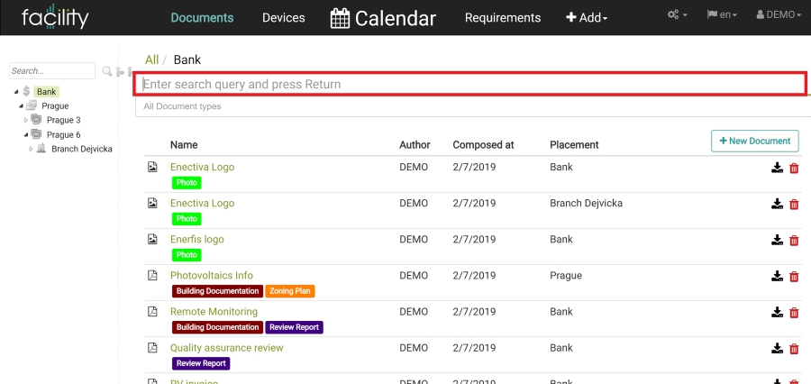The height and width of the screenshot is (384, 811).
Task: Open the Remote Monitoring document link
Action: pos(214,312)
